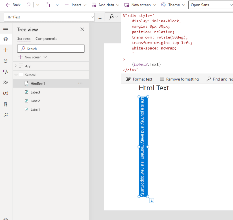The width and height of the screenshot is (233, 220).
Task: Toggle the hamburger navigation menu
Action: pos(6,28)
